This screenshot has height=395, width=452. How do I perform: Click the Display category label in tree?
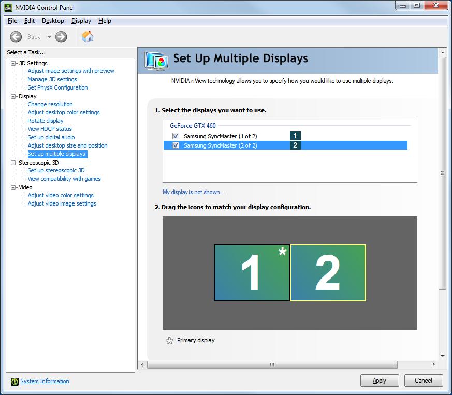(27, 96)
